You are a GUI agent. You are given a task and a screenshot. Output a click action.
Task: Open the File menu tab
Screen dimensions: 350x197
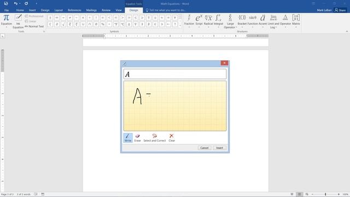point(7,10)
